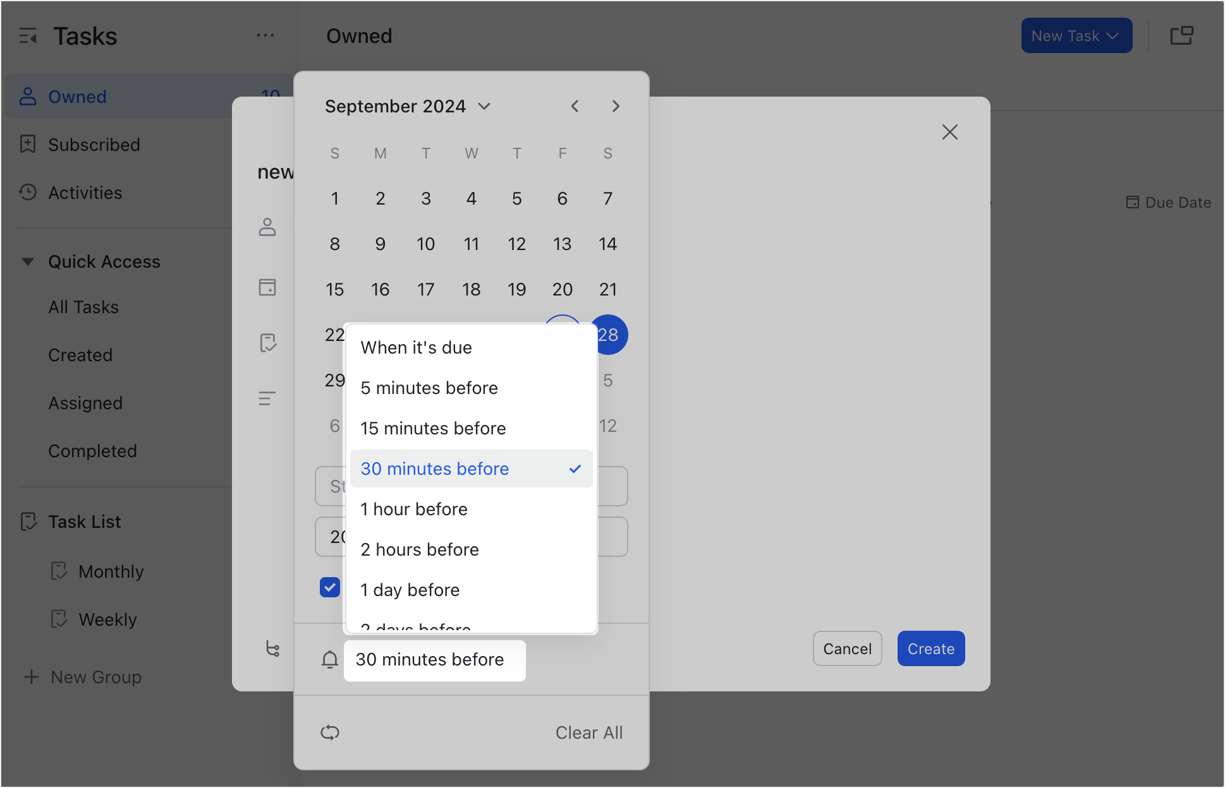The height and width of the screenshot is (788, 1225).
Task: Open the Completed view in the sidebar
Action: [92, 450]
